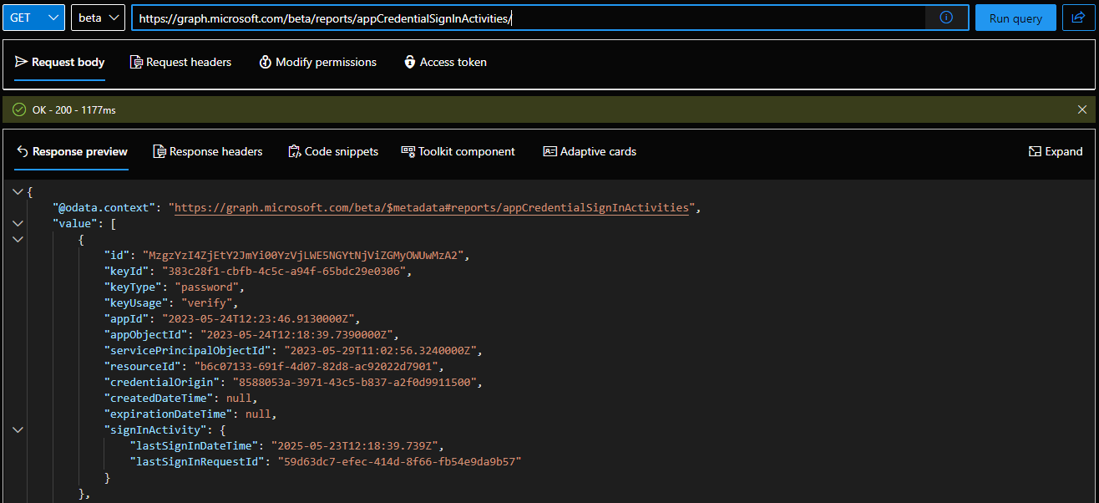Open the Access token tab
1099x503 pixels.
[445, 62]
